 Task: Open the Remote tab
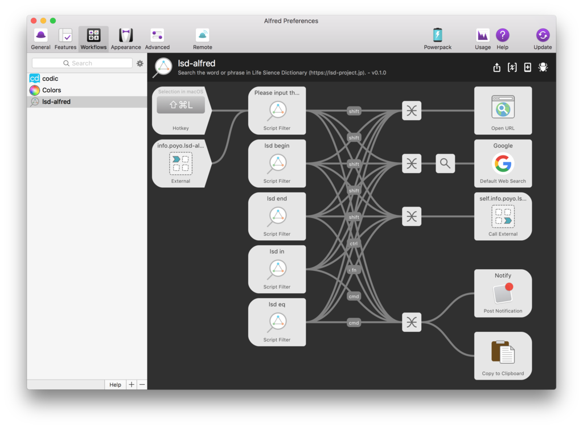point(203,39)
